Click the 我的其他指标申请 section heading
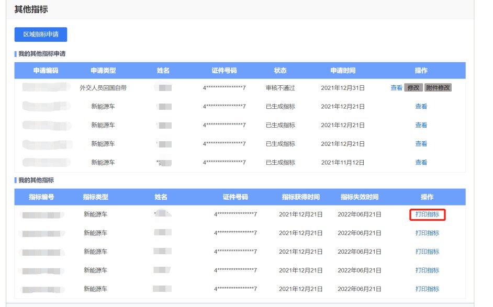This screenshot has height=307, width=493. [42, 54]
